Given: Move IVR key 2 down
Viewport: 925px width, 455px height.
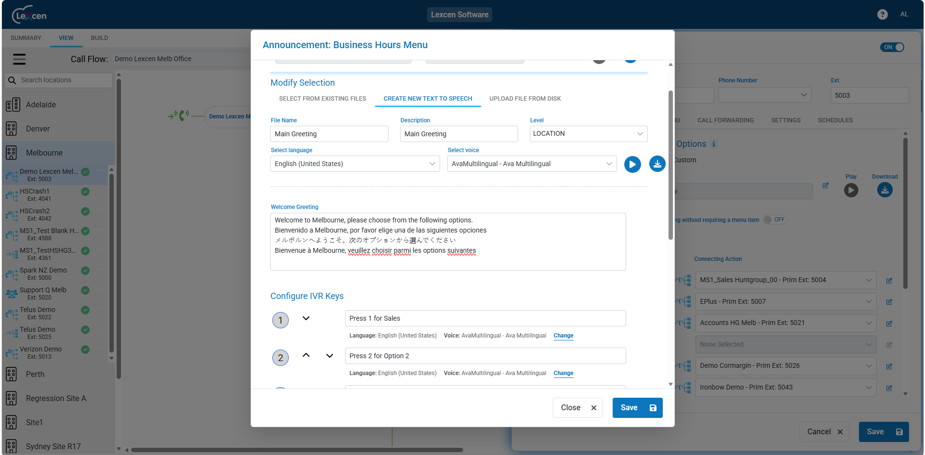Looking at the screenshot, I should tap(330, 356).
